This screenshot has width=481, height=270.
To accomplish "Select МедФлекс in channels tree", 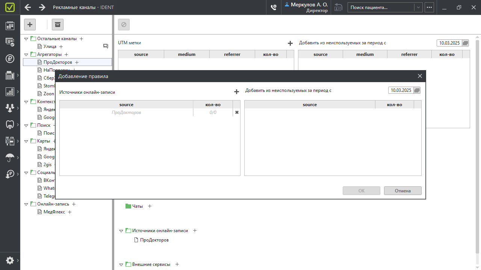I will point(54,212).
